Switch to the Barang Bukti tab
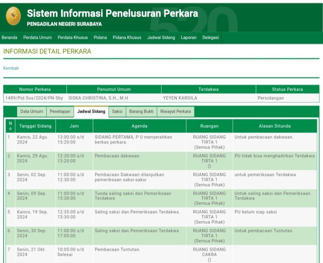This screenshot has height=263, width=323. [141, 112]
